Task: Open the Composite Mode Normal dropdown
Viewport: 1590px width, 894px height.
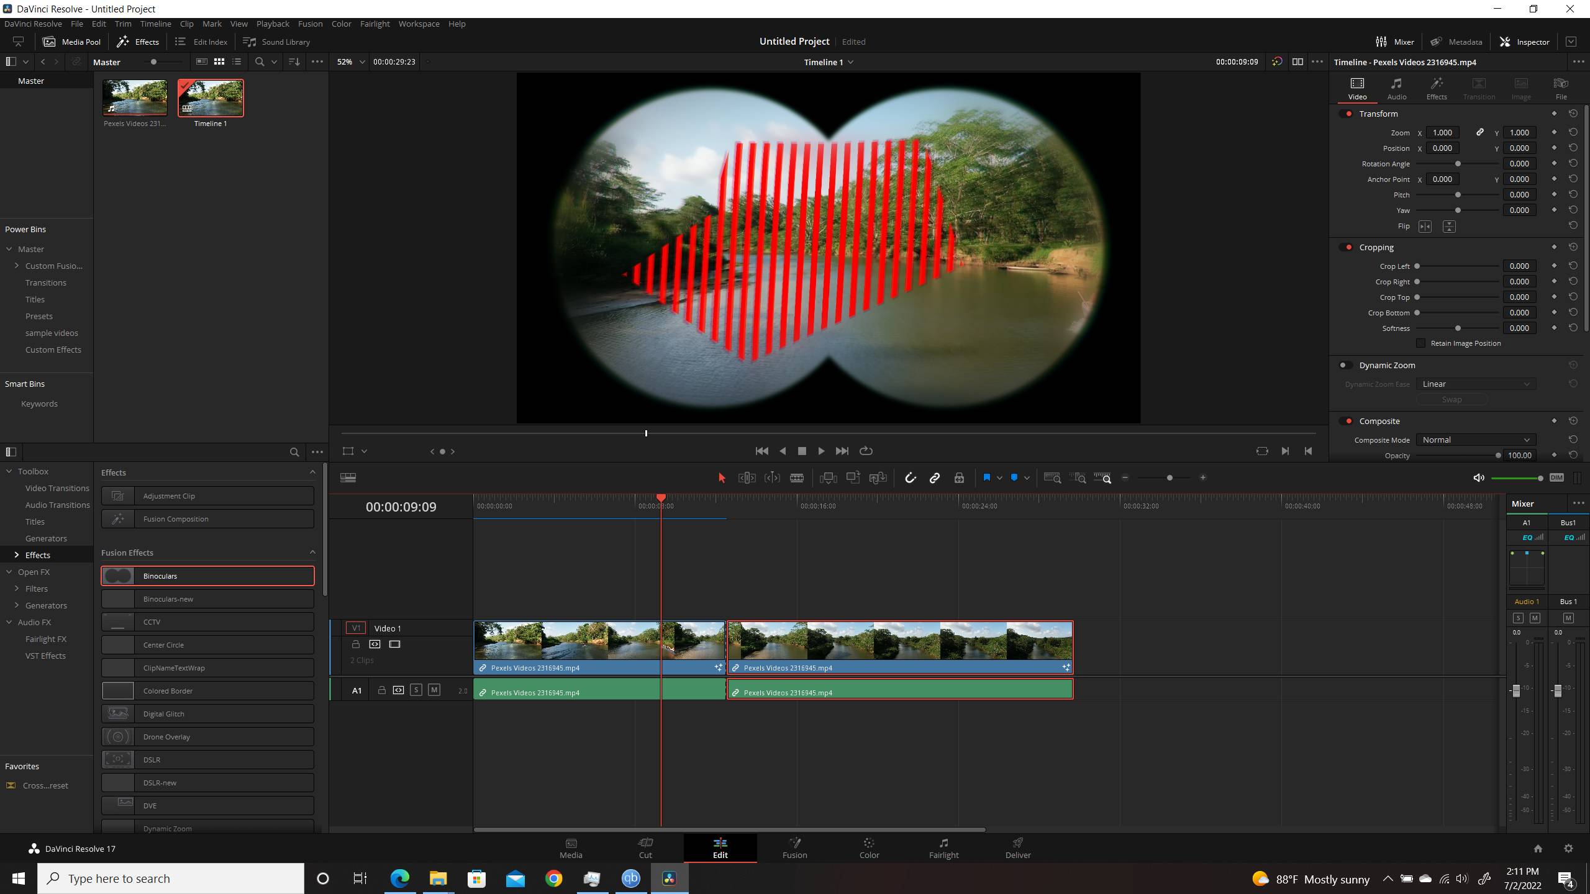Action: click(1476, 440)
